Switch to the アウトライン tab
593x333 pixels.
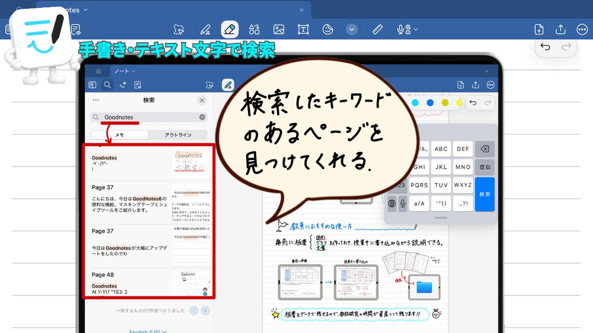pyautogui.click(x=178, y=135)
